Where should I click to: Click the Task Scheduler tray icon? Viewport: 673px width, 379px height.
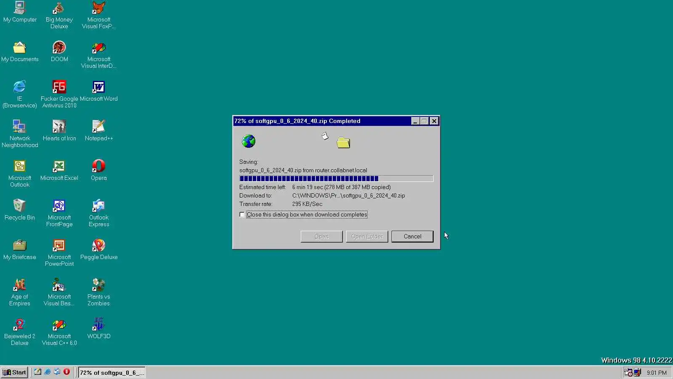point(628,372)
